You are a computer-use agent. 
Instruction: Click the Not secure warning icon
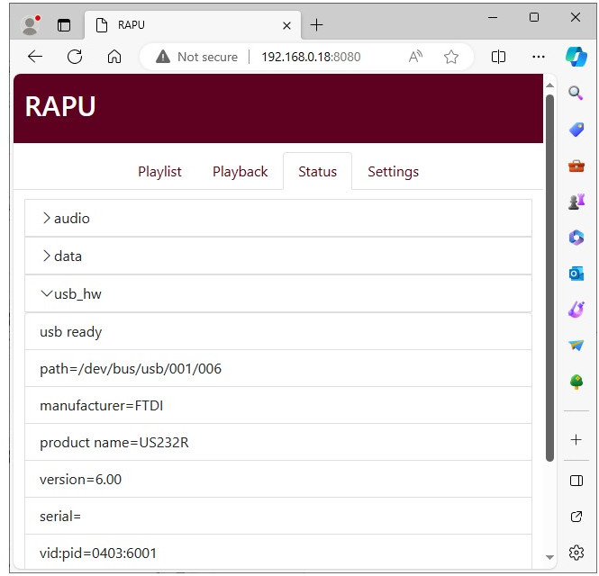tap(163, 57)
